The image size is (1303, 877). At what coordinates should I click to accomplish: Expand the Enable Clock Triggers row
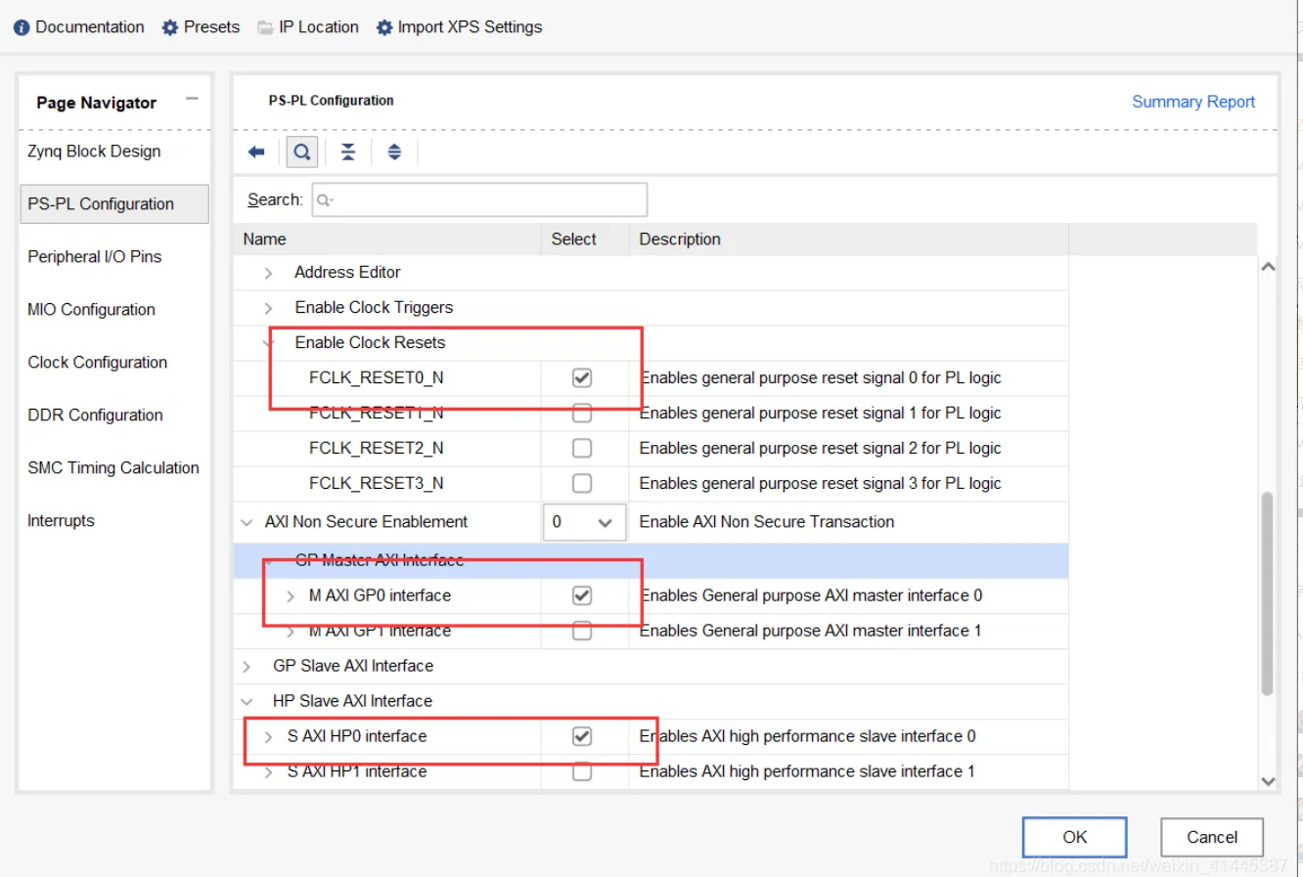(x=268, y=308)
